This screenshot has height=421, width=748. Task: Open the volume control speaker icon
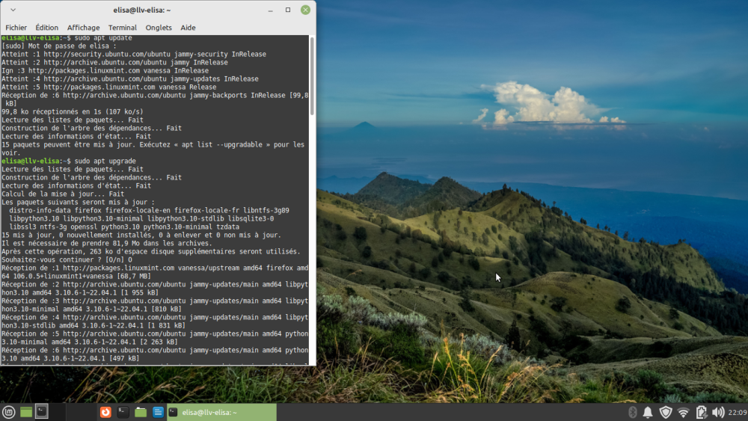[718, 412]
